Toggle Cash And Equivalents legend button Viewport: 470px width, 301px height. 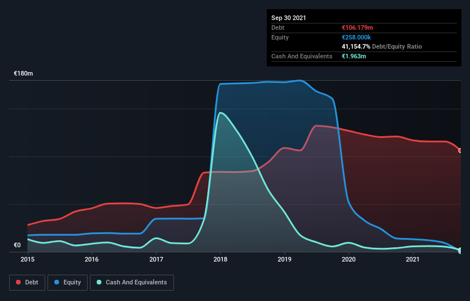(x=132, y=283)
